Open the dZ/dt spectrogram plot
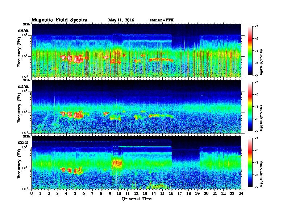This screenshot has width=287, height=222. pos(136,162)
